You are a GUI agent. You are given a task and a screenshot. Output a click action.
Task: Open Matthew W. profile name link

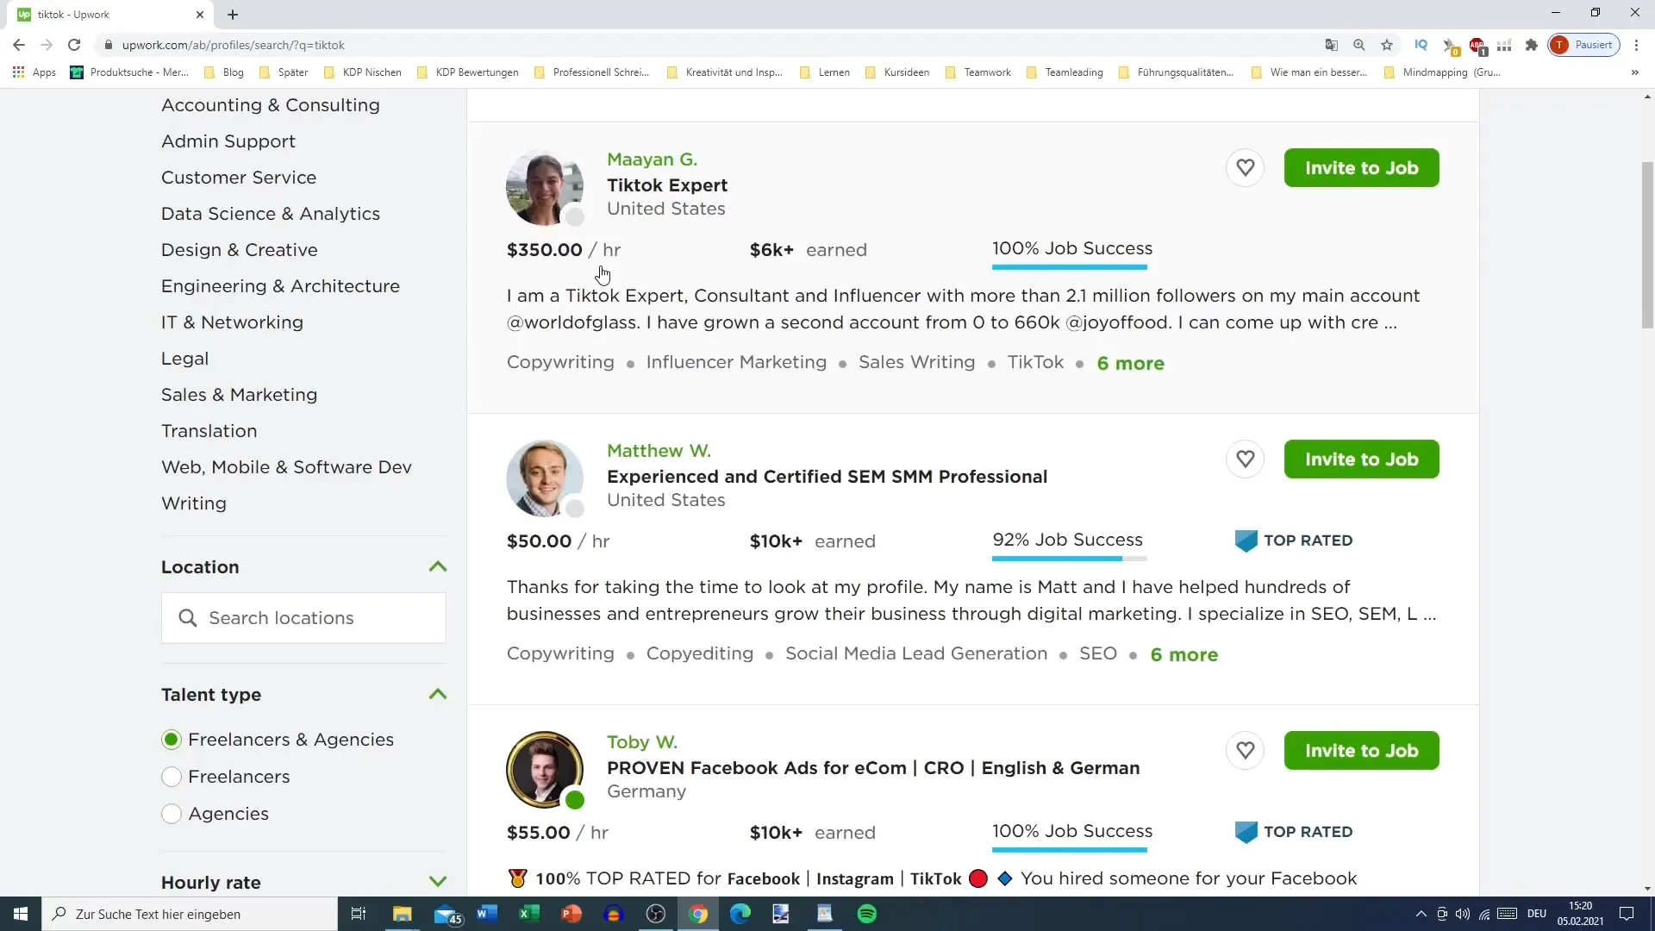tap(659, 451)
